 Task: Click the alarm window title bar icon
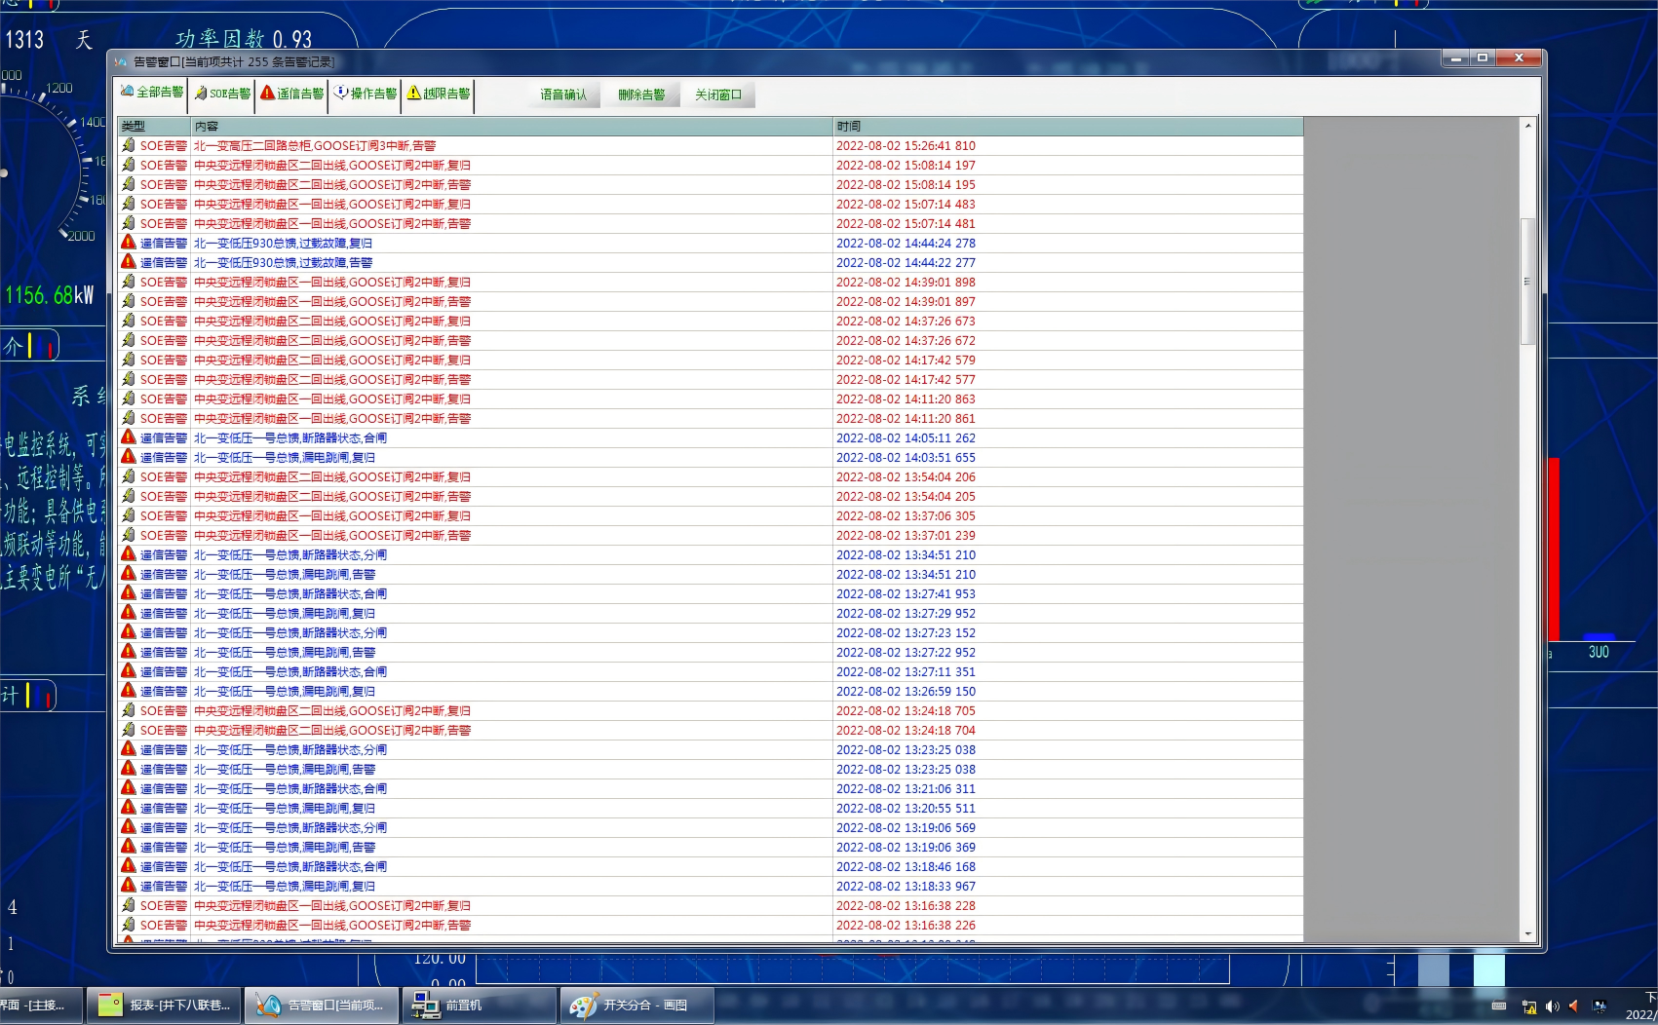[x=121, y=61]
